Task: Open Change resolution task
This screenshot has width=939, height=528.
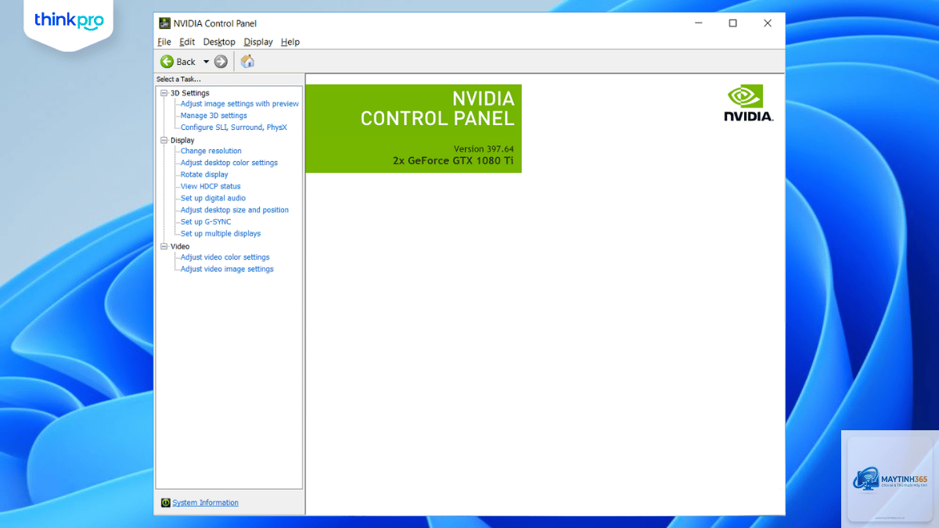Action: coord(211,151)
